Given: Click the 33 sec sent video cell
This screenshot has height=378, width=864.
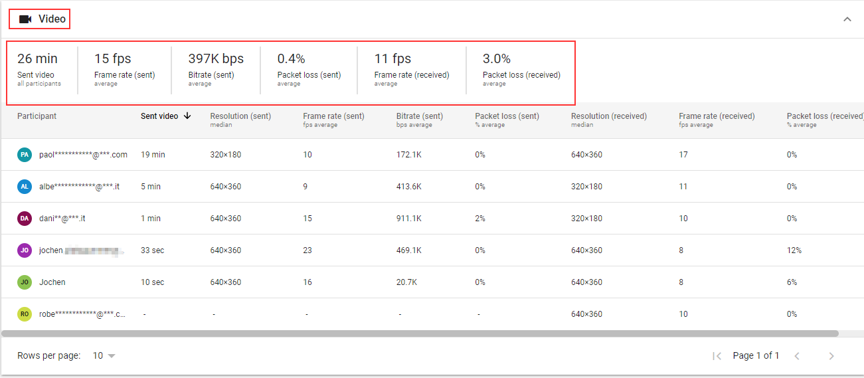Looking at the screenshot, I should [x=152, y=250].
